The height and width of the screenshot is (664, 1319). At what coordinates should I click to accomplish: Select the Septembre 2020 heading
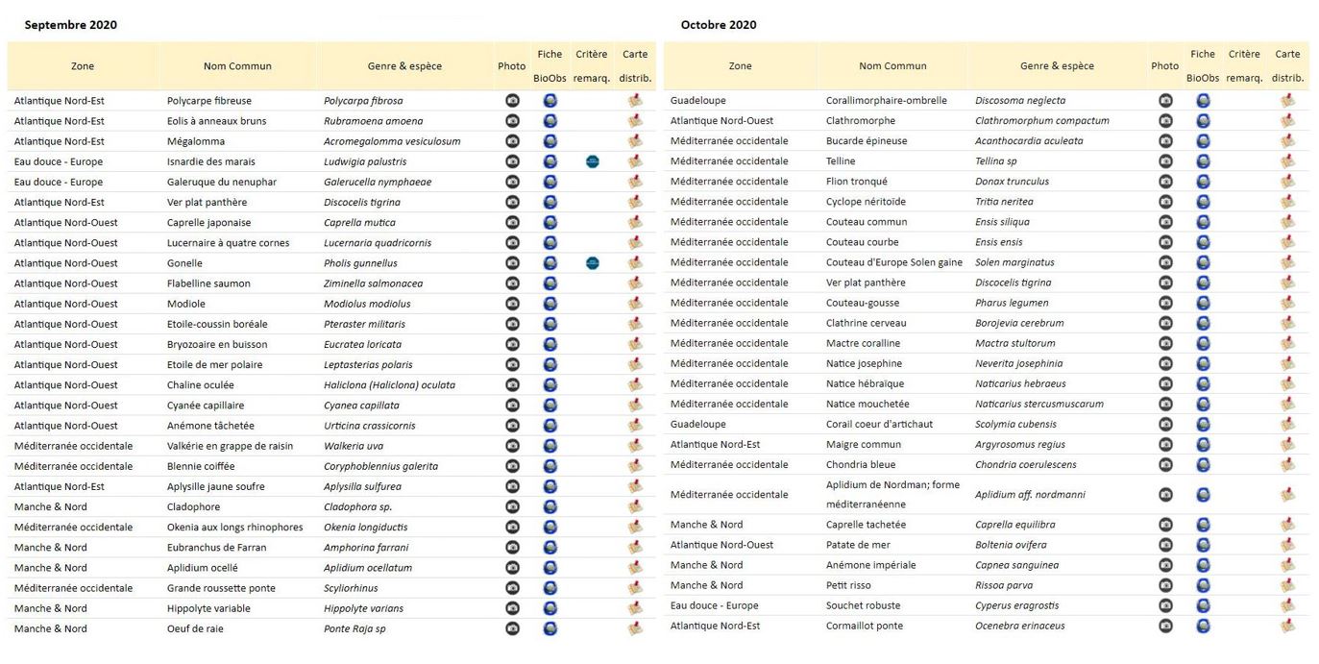(71, 25)
